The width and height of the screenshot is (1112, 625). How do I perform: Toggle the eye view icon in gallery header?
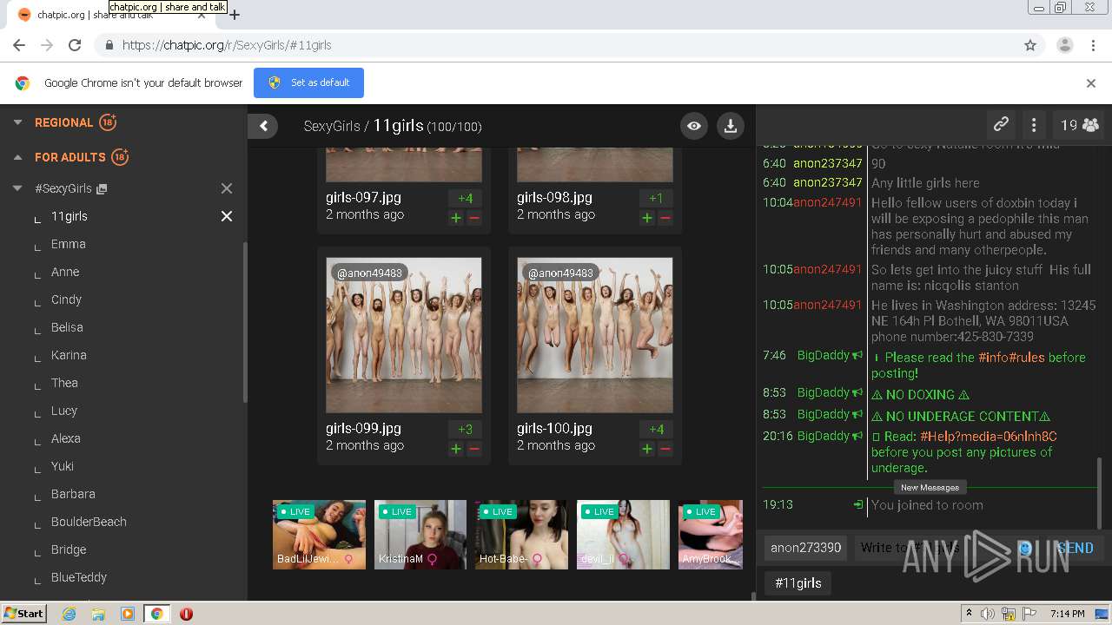click(x=694, y=126)
